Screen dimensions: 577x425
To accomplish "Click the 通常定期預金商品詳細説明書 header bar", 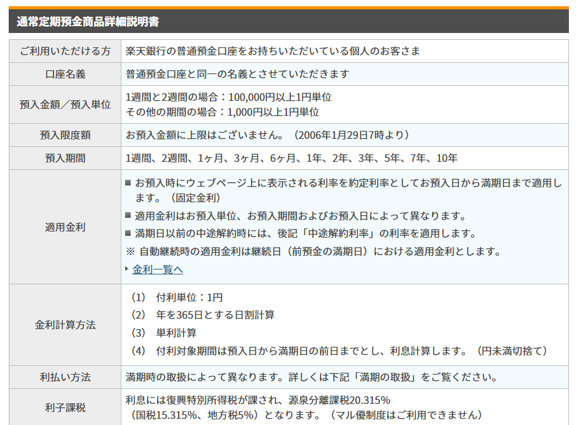I will tap(288, 21).
